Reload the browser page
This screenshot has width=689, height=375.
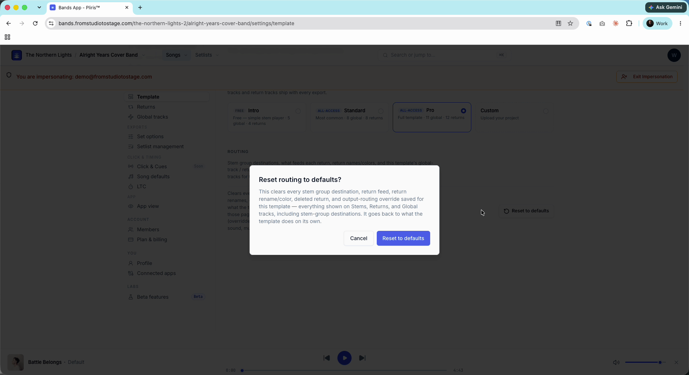click(35, 23)
